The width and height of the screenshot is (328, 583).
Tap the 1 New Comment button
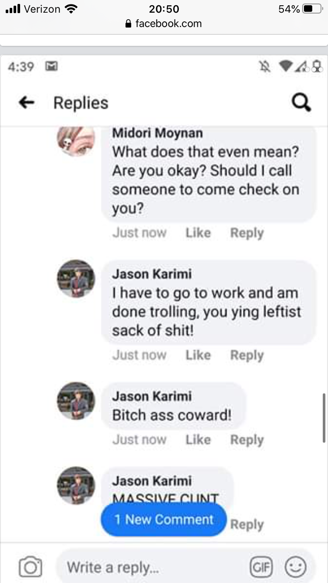click(x=164, y=519)
